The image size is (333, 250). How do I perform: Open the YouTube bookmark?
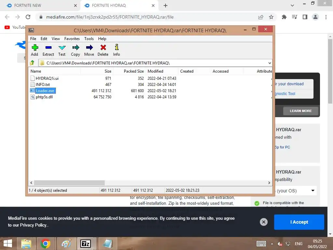pyautogui.click(x=15, y=27)
